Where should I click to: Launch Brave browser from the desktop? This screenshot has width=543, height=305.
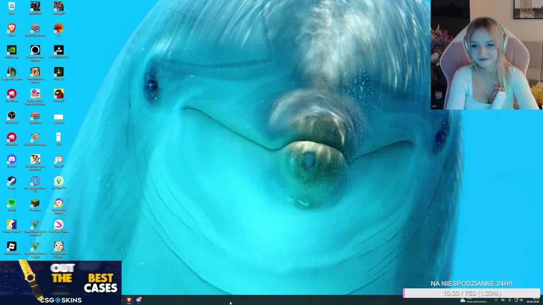tap(11, 30)
